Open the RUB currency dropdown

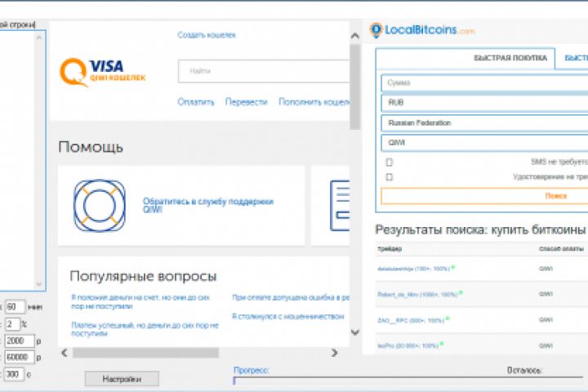484,103
